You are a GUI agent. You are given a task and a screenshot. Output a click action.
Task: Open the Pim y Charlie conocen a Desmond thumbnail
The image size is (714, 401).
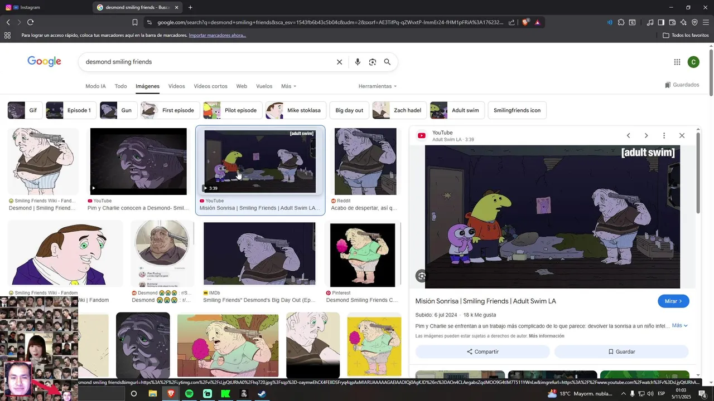138,162
